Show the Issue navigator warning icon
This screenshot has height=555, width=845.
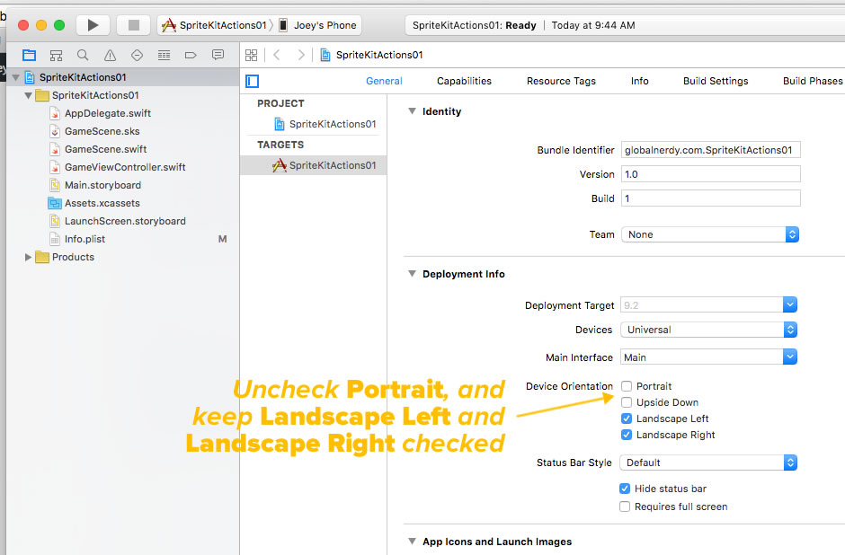pyautogui.click(x=110, y=55)
